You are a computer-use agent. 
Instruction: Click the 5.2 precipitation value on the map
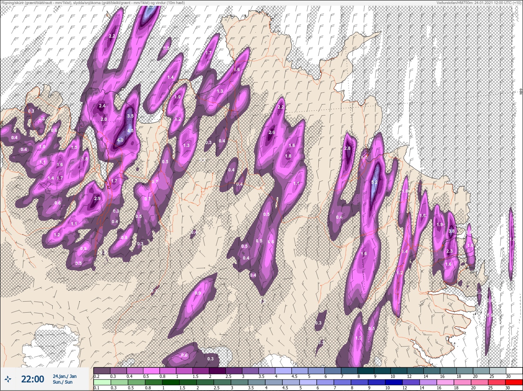[374, 182]
